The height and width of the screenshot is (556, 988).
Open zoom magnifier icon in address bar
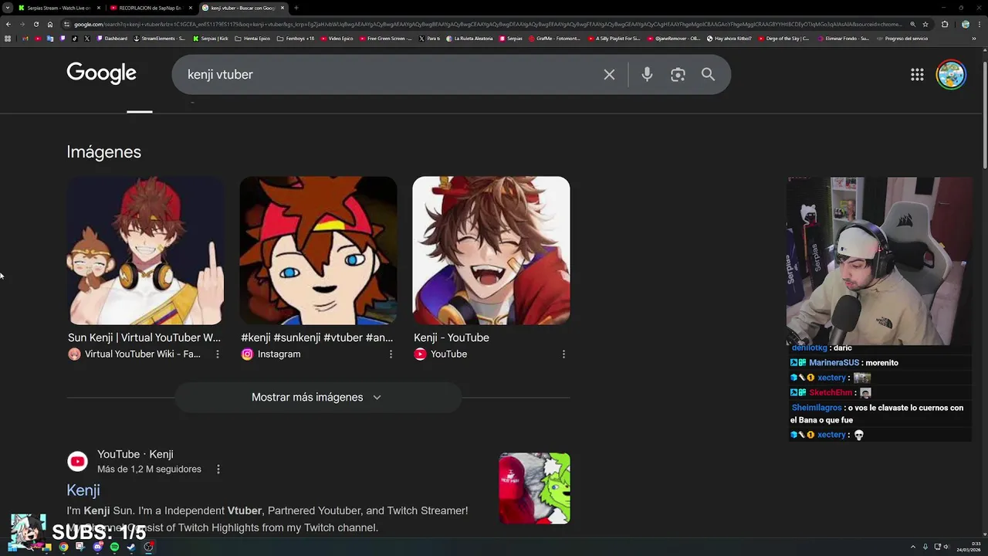pyautogui.click(x=913, y=24)
